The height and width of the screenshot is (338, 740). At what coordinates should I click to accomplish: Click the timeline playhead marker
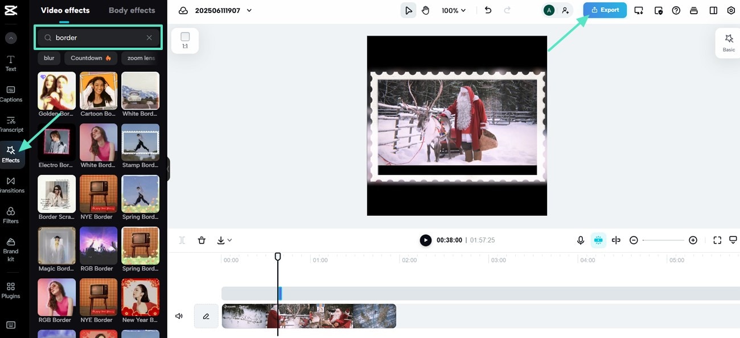coord(278,257)
